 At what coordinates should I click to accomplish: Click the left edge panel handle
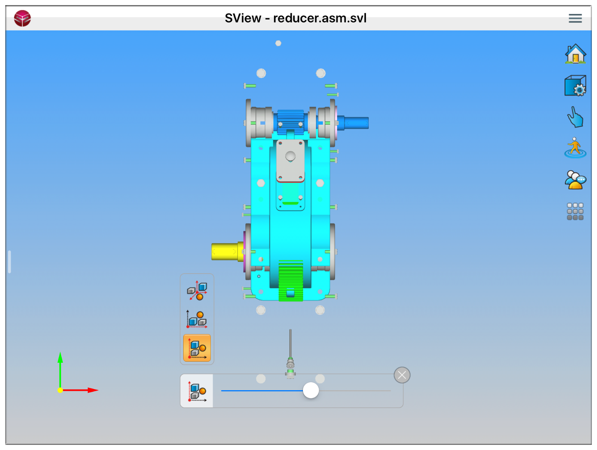pyautogui.click(x=10, y=262)
